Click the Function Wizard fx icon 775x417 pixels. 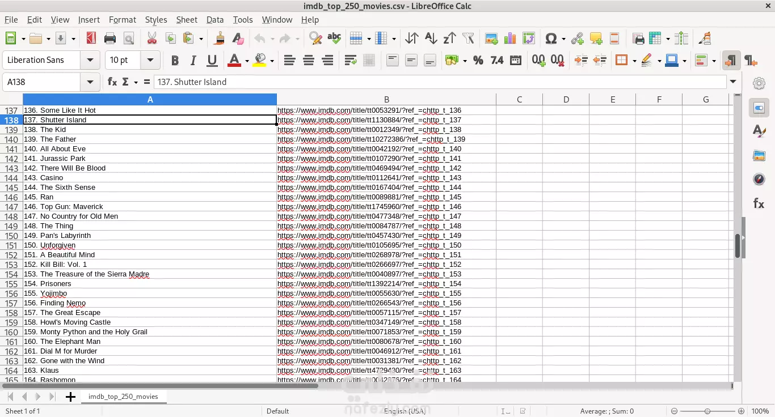[x=112, y=82]
